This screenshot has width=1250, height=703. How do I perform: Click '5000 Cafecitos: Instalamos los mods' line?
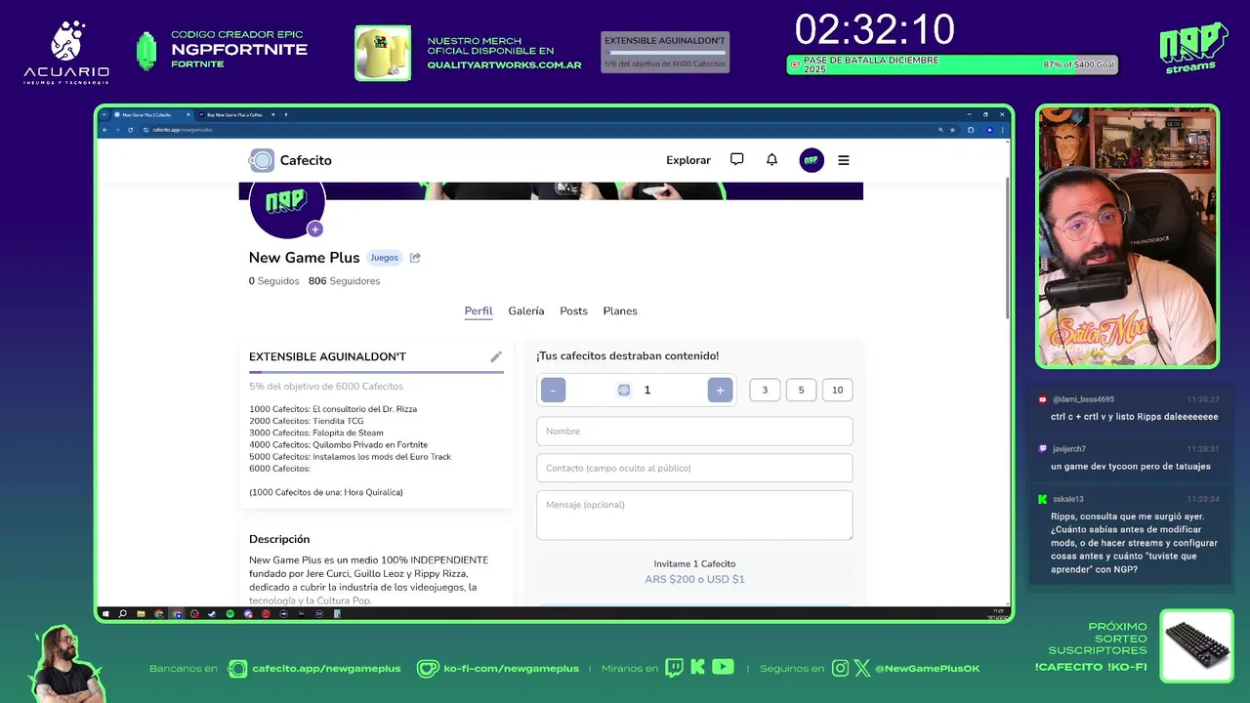coord(350,456)
